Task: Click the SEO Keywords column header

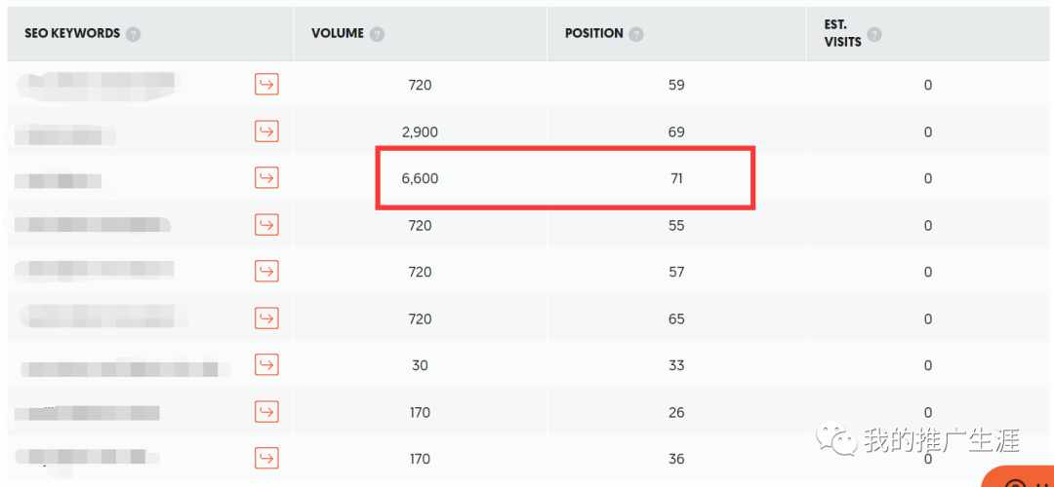Action: pos(72,33)
